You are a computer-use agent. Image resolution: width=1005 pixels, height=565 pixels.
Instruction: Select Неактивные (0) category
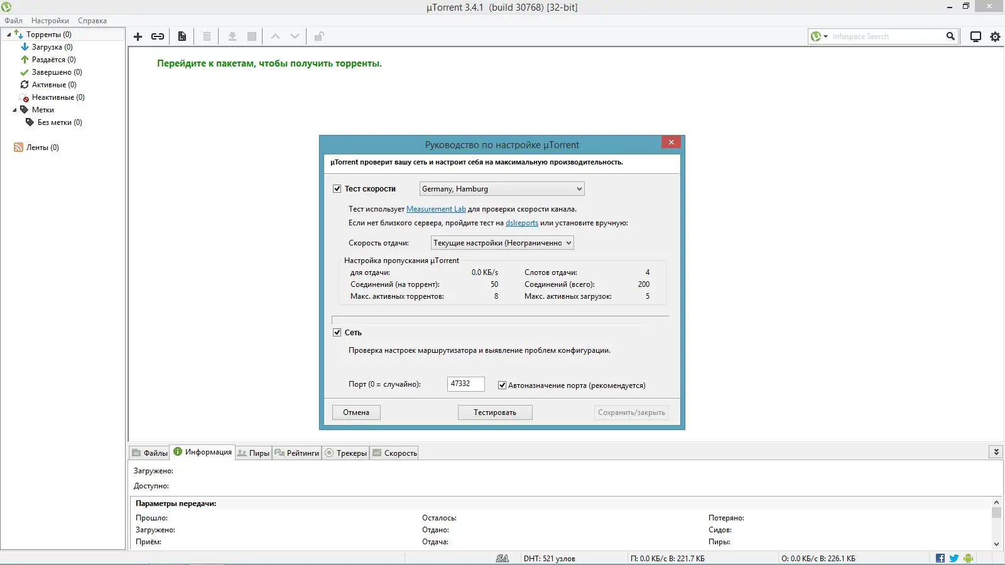click(x=58, y=97)
